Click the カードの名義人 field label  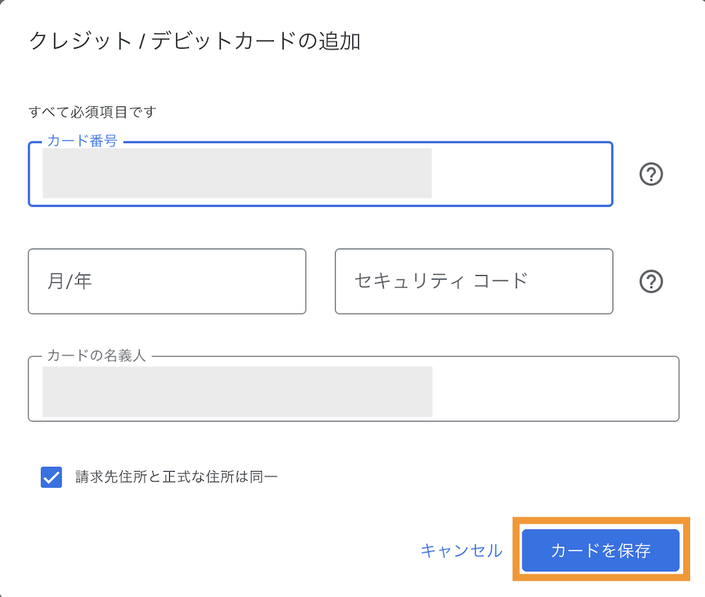97,356
